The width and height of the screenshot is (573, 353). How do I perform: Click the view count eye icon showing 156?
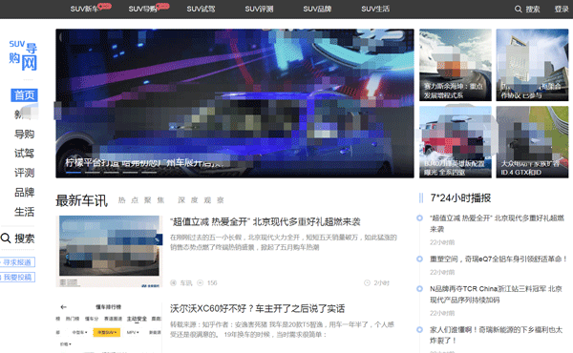coord(201,283)
